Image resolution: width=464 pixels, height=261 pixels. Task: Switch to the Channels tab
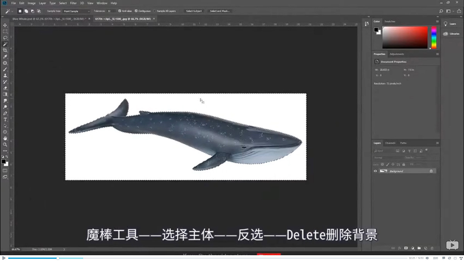pos(390,143)
